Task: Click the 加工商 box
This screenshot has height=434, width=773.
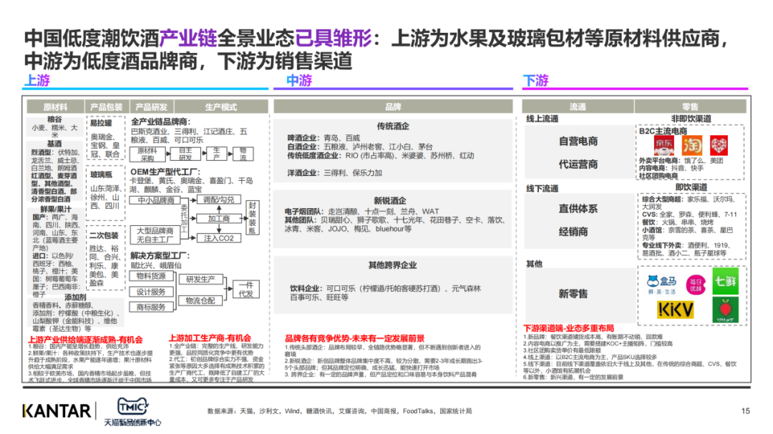Action: pyautogui.click(x=219, y=219)
